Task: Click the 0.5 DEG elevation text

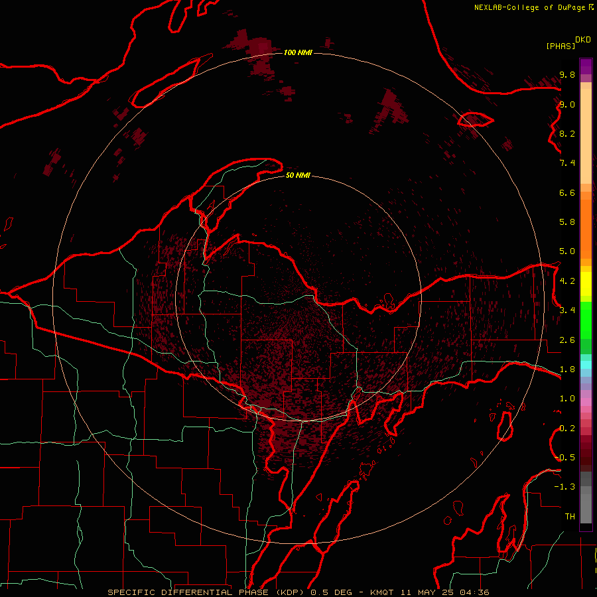Action: [x=333, y=592]
